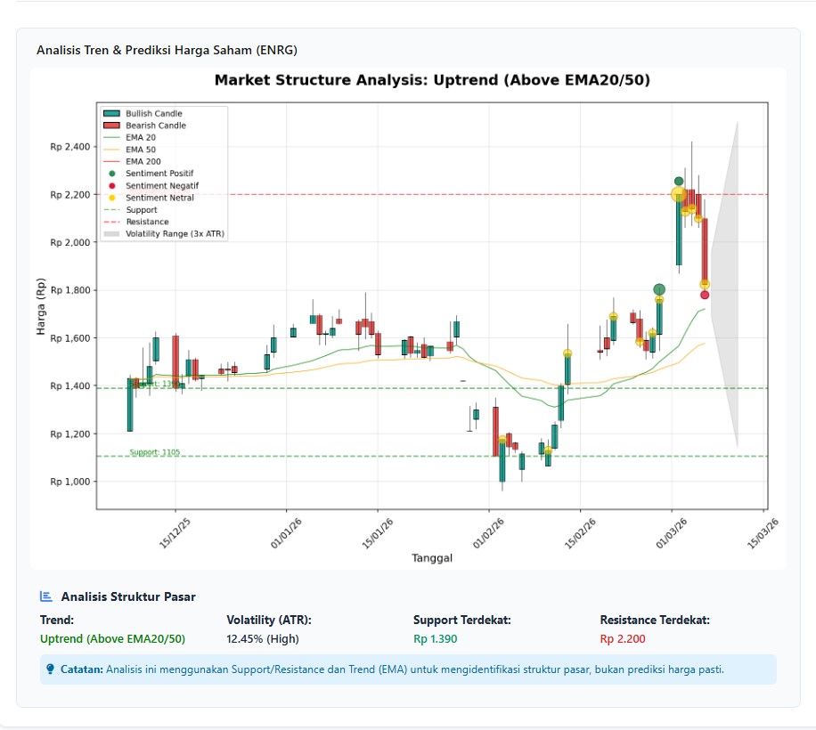816x730 pixels.
Task: Click the Rp 1,600 y-axis label
Action: tap(70, 338)
